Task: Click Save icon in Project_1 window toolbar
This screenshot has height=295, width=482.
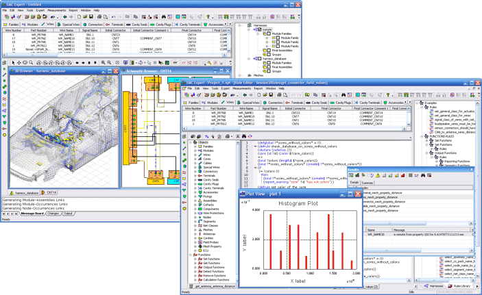Action: point(271,95)
